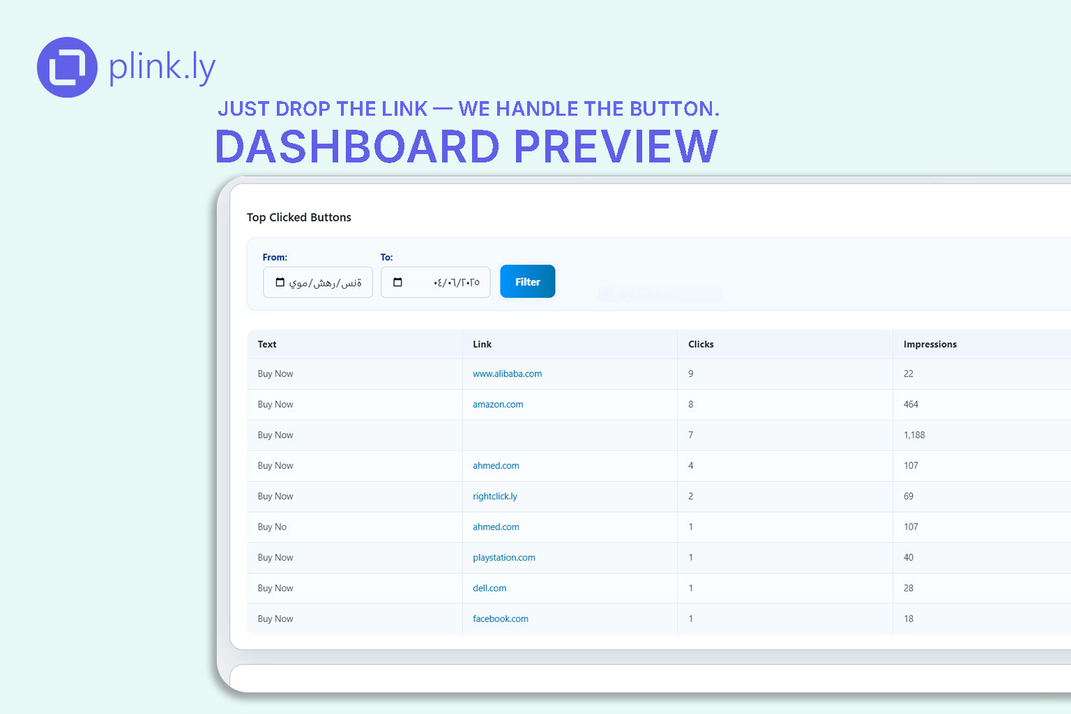Select the 28 impressions cell
Image resolution: width=1071 pixels, height=714 pixels.
point(982,588)
